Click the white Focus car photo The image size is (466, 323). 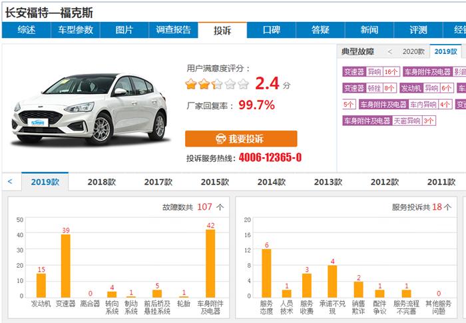(90, 109)
